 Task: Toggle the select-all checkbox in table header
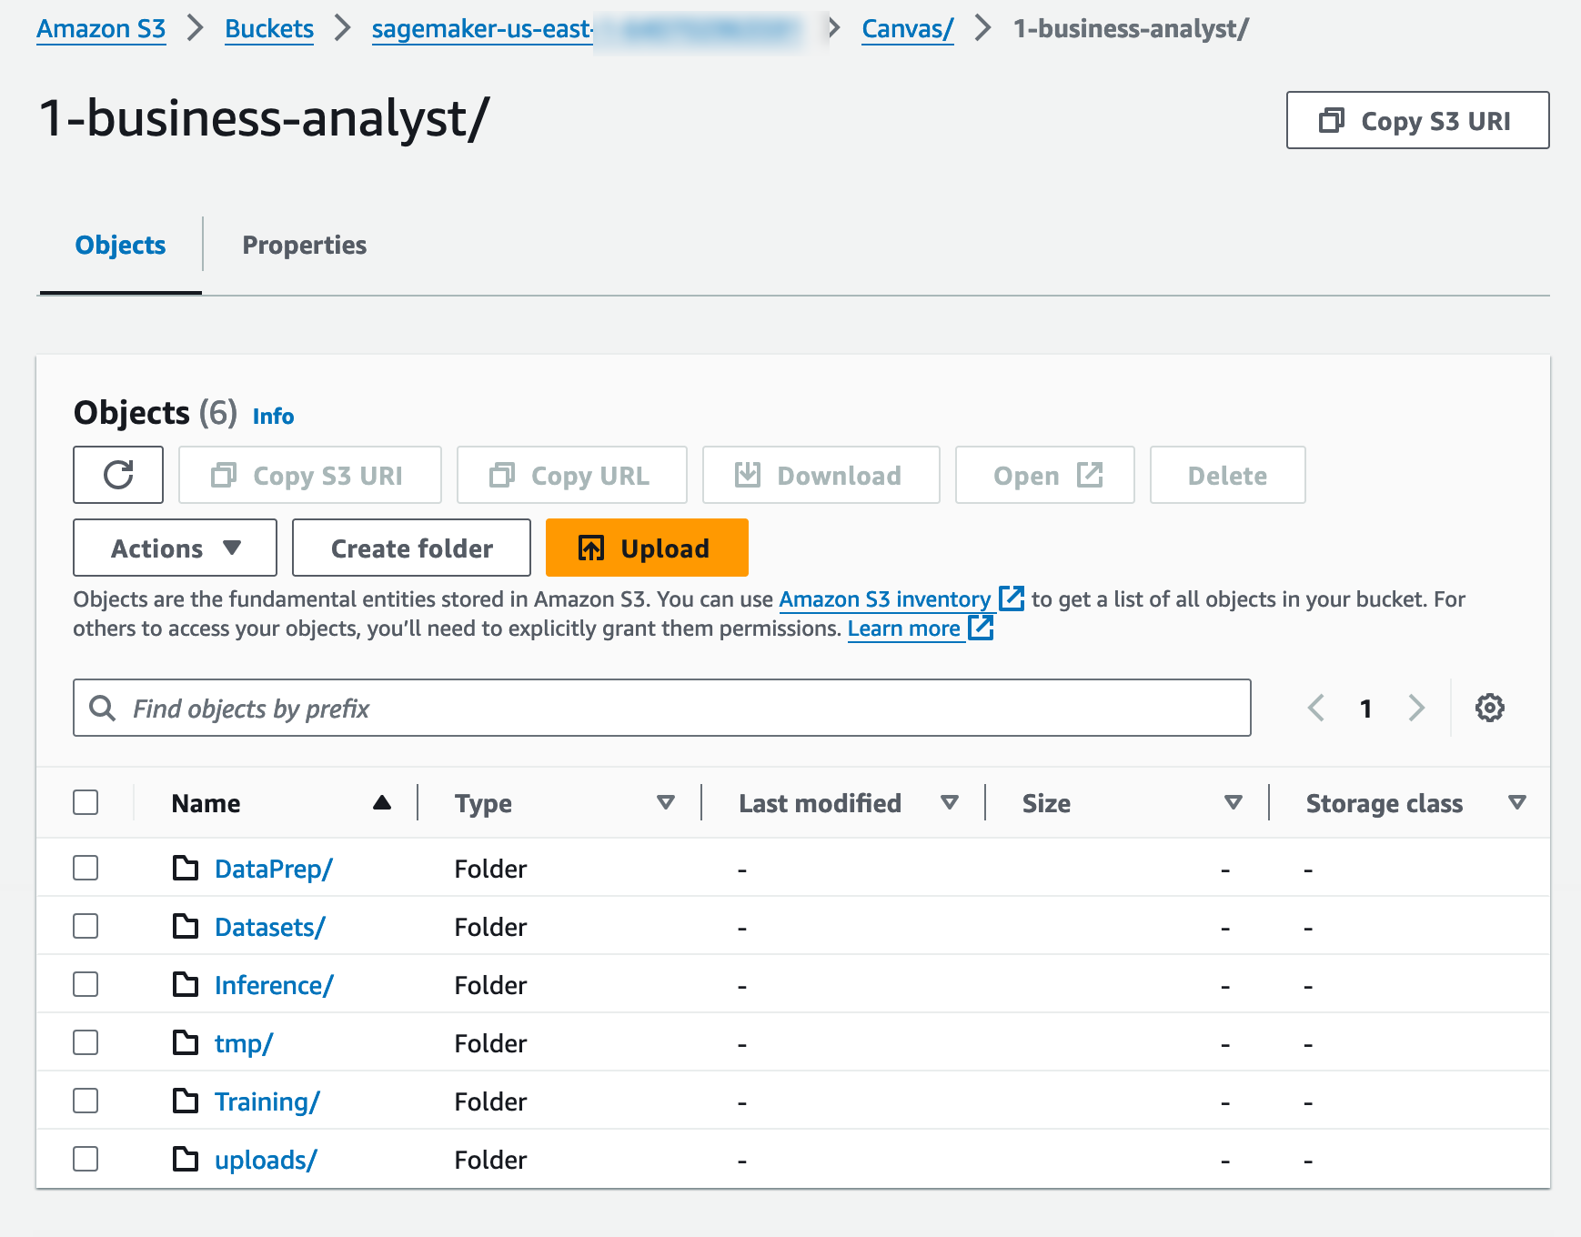86,802
